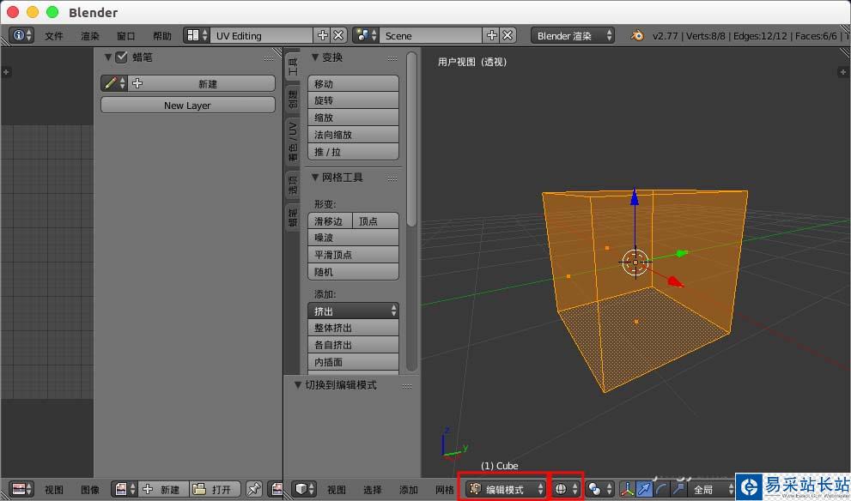Collapse the 网格工具 panel
This screenshot has width=851, height=501.
click(x=315, y=178)
